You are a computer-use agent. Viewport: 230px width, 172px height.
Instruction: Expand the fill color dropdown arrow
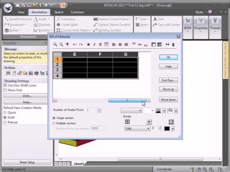176,111
